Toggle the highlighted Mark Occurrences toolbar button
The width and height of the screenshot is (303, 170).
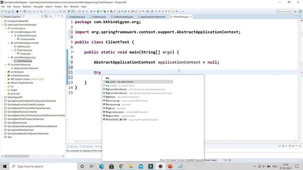[73, 11]
